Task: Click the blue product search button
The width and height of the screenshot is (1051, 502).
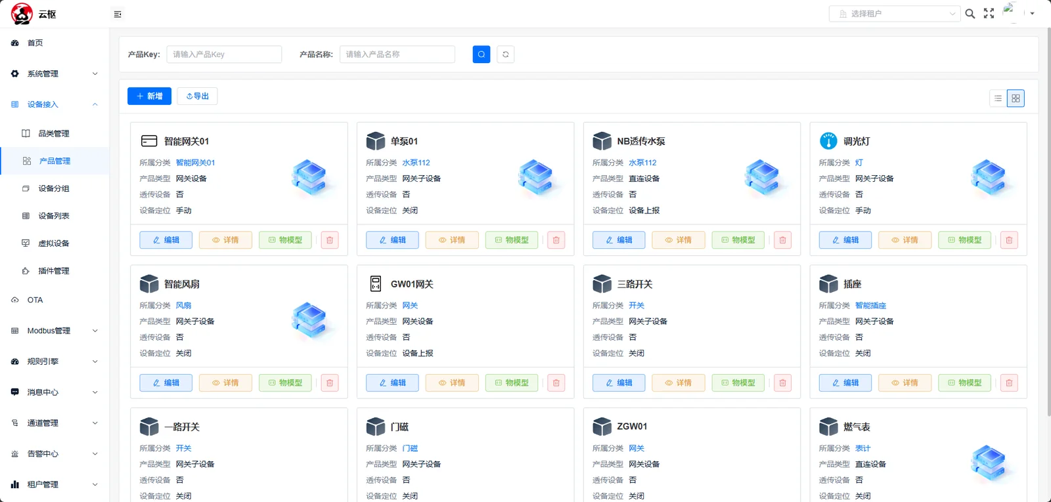Action: pyautogui.click(x=481, y=54)
